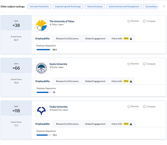Click the Osaka University logo
The width and height of the screenshot is (167, 145).
tap(41, 111)
